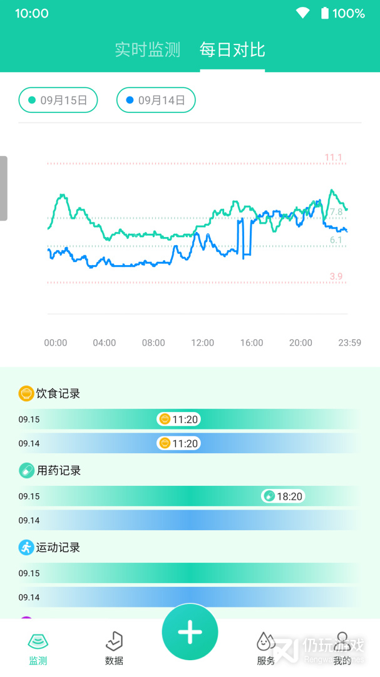This screenshot has width=380, height=677.
Task: Open the 18:20 medication entry
Action: [283, 496]
